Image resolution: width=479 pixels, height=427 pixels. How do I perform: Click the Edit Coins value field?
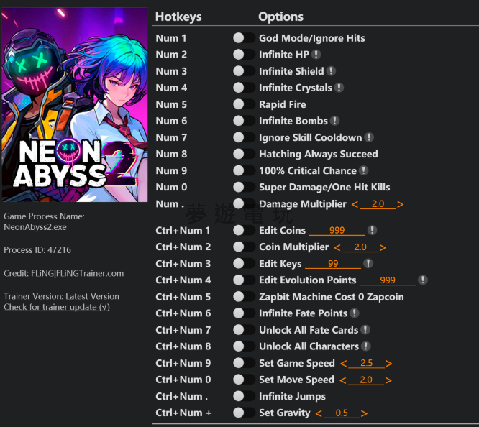(x=337, y=231)
